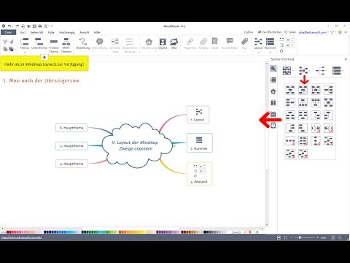Open the Markierung dropdown in the ribbon
Image resolution: width=350 pixels, height=263 pixels.
(x=149, y=52)
